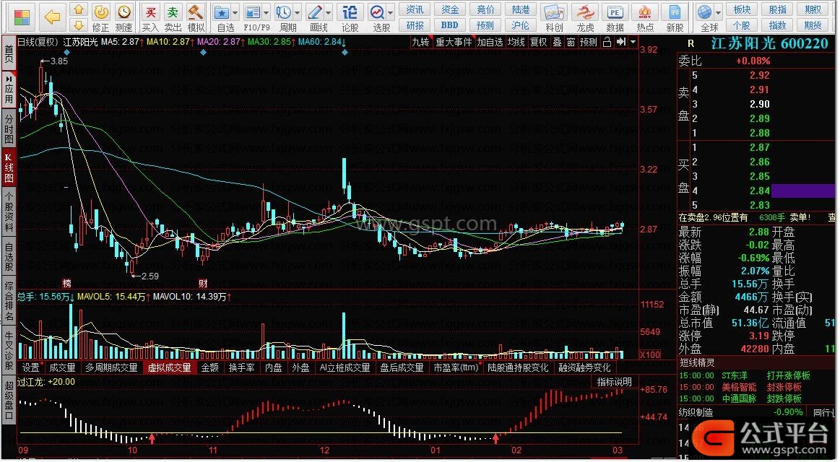This screenshot has width=840, height=462.
Task: Click the 竞价 auction button
Action: [x=485, y=9]
